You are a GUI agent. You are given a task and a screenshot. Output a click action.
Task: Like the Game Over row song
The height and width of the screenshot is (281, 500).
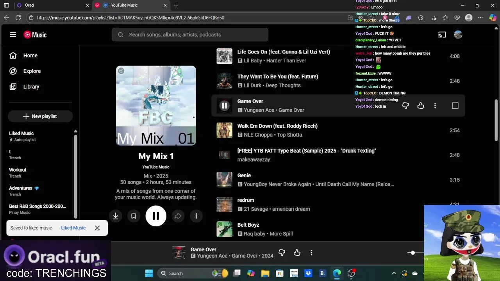pyautogui.click(x=421, y=105)
